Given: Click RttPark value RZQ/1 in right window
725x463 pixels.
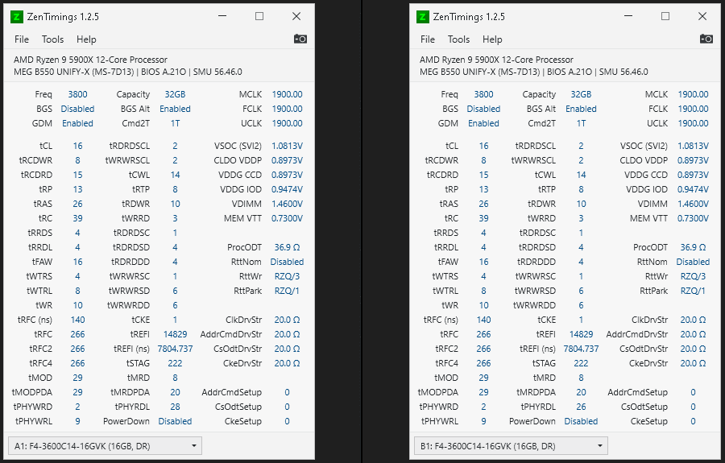Looking at the screenshot, I should coord(693,291).
